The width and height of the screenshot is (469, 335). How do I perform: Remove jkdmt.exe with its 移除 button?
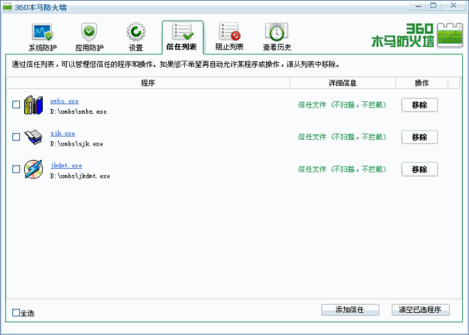pos(419,170)
